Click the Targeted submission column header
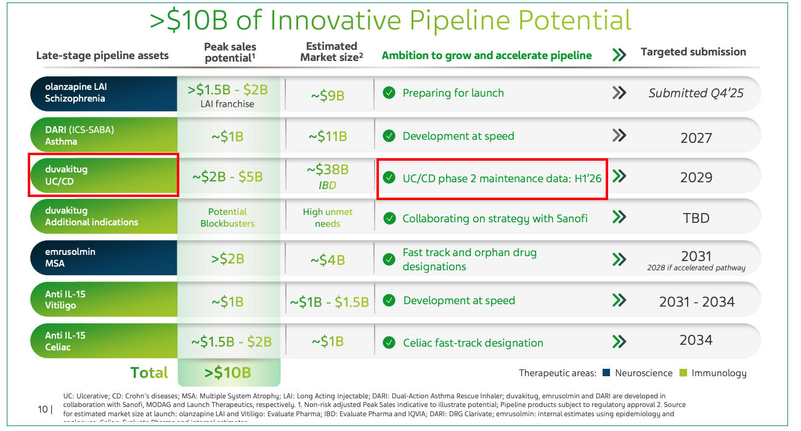801x431 pixels. coord(693,52)
